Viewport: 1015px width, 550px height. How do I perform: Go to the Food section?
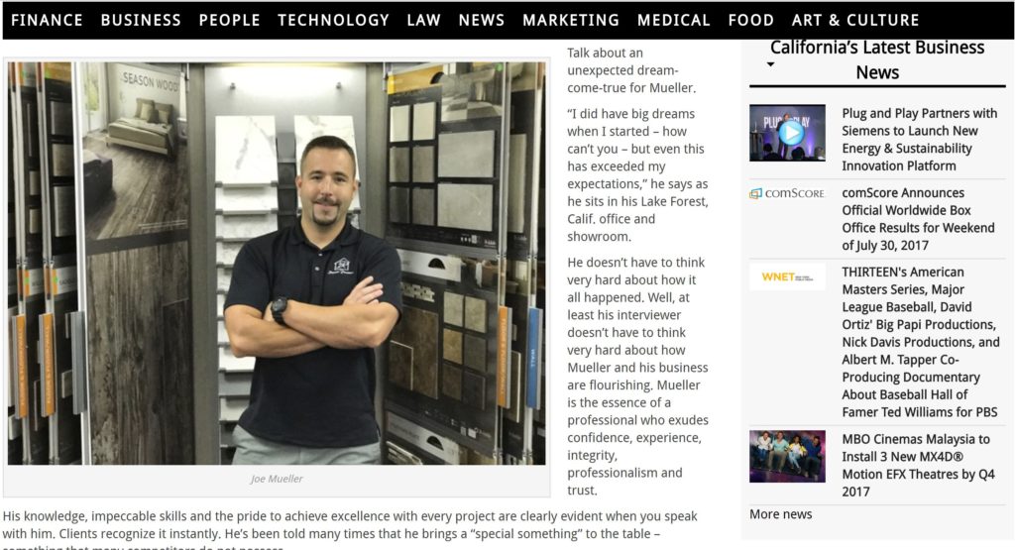751,20
